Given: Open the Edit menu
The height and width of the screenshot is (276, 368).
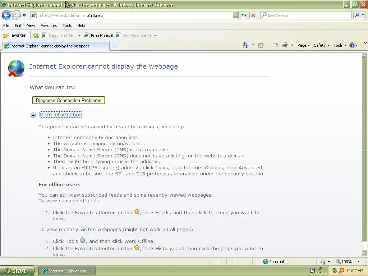Looking at the screenshot, I should [x=18, y=26].
